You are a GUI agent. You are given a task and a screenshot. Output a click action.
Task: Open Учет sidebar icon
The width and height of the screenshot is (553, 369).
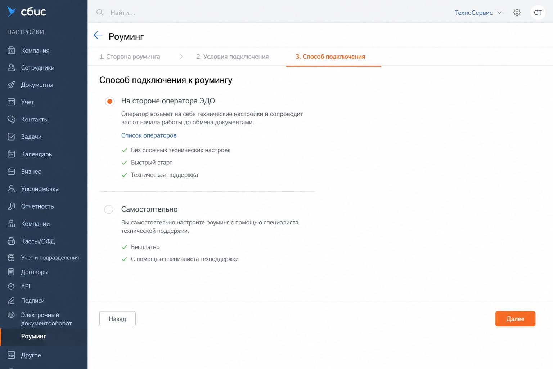click(x=12, y=102)
